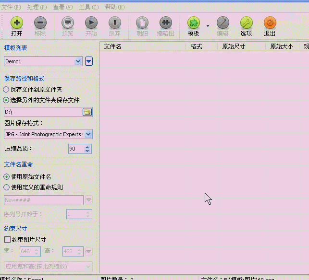Increase 压缩品质 value with spinner
This screenshot has height=280, width=309.
(87, 147)
